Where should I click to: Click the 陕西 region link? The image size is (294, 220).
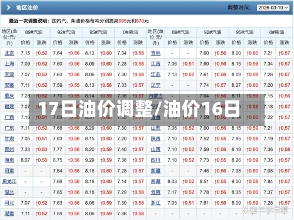pos(156,138)
